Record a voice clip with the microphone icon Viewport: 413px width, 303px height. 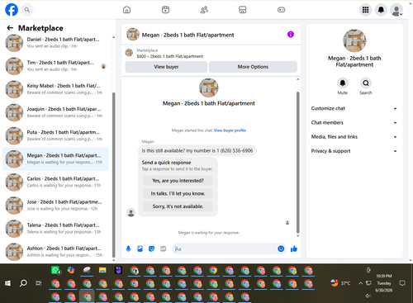coord(128,249)
